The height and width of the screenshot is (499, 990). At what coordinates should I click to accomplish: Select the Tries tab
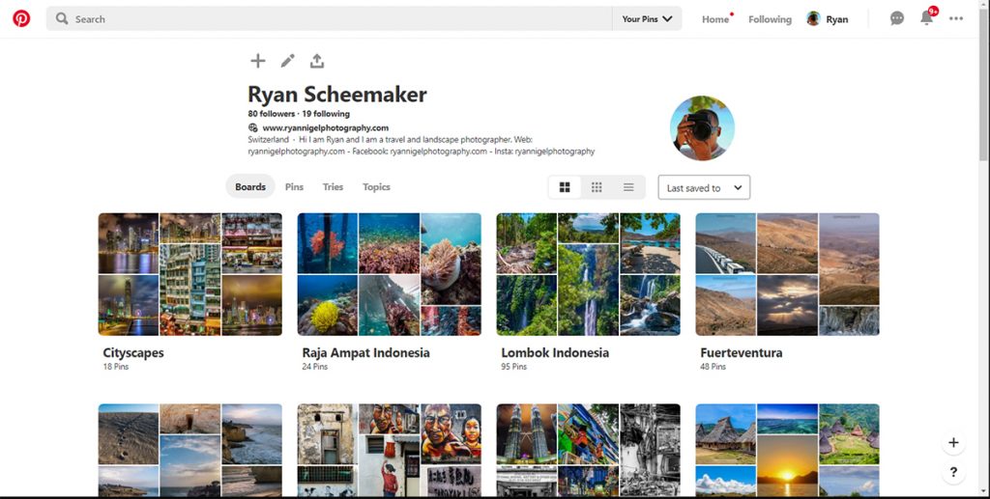(x=333, y=187)
